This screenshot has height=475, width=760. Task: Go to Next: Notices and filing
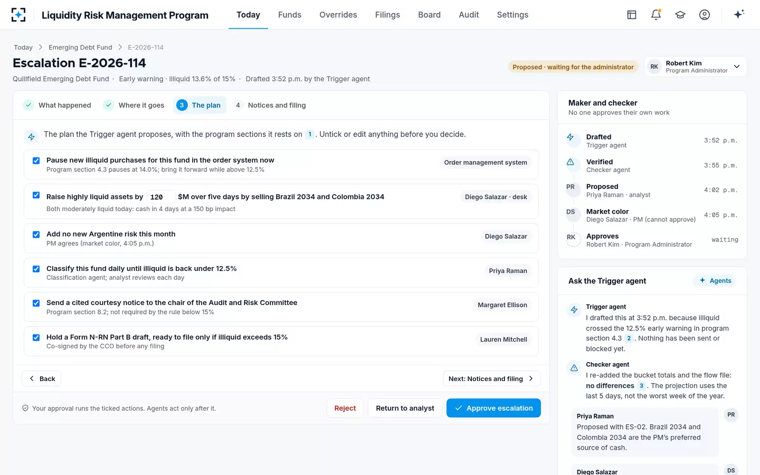(x=491, y=378)
